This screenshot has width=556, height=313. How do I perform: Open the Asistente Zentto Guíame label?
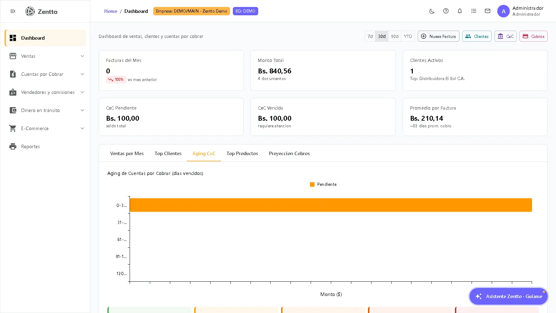tap(514, 296)
